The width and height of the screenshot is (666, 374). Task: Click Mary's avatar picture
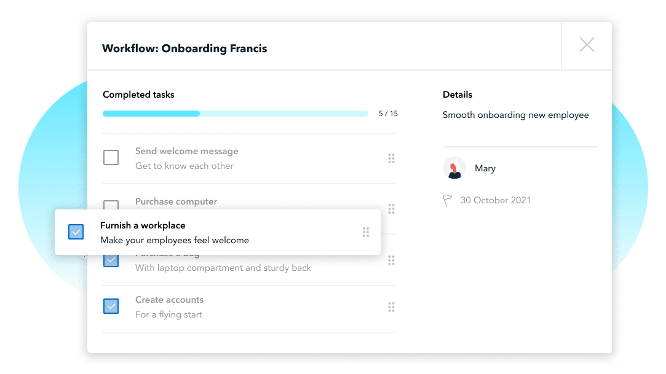pyautogui.click(x=454, y=168)
